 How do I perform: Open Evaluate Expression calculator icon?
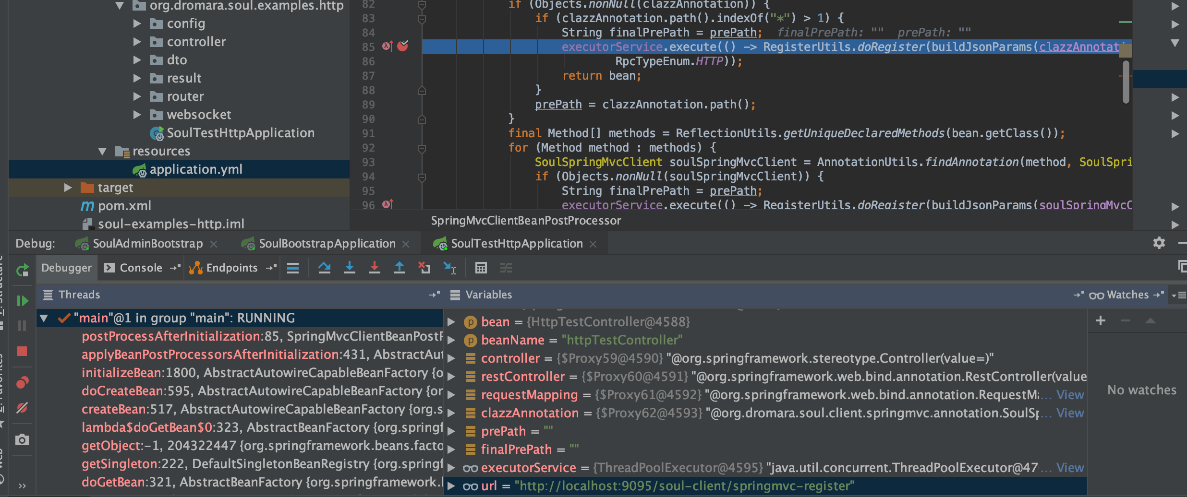click(481, 268)
